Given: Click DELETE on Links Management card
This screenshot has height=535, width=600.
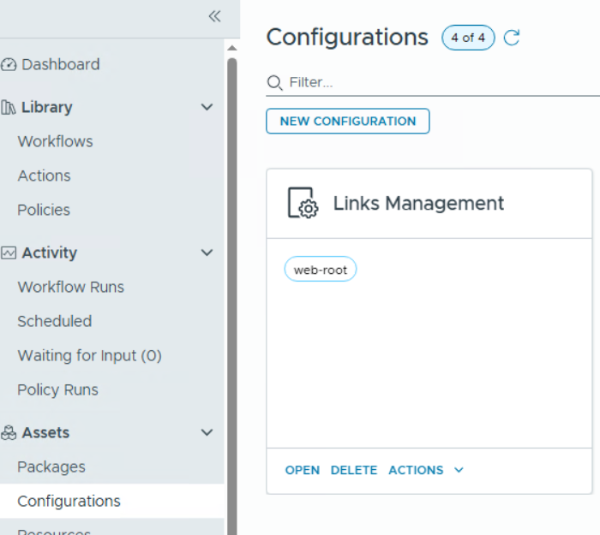Looking at the screenshot, I should point(354,470).
